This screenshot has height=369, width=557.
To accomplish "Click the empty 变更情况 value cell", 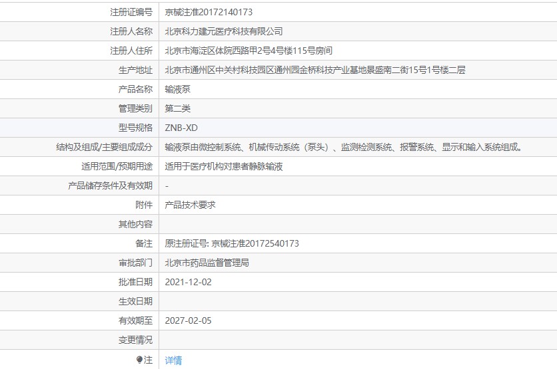I will click(357, 340).
